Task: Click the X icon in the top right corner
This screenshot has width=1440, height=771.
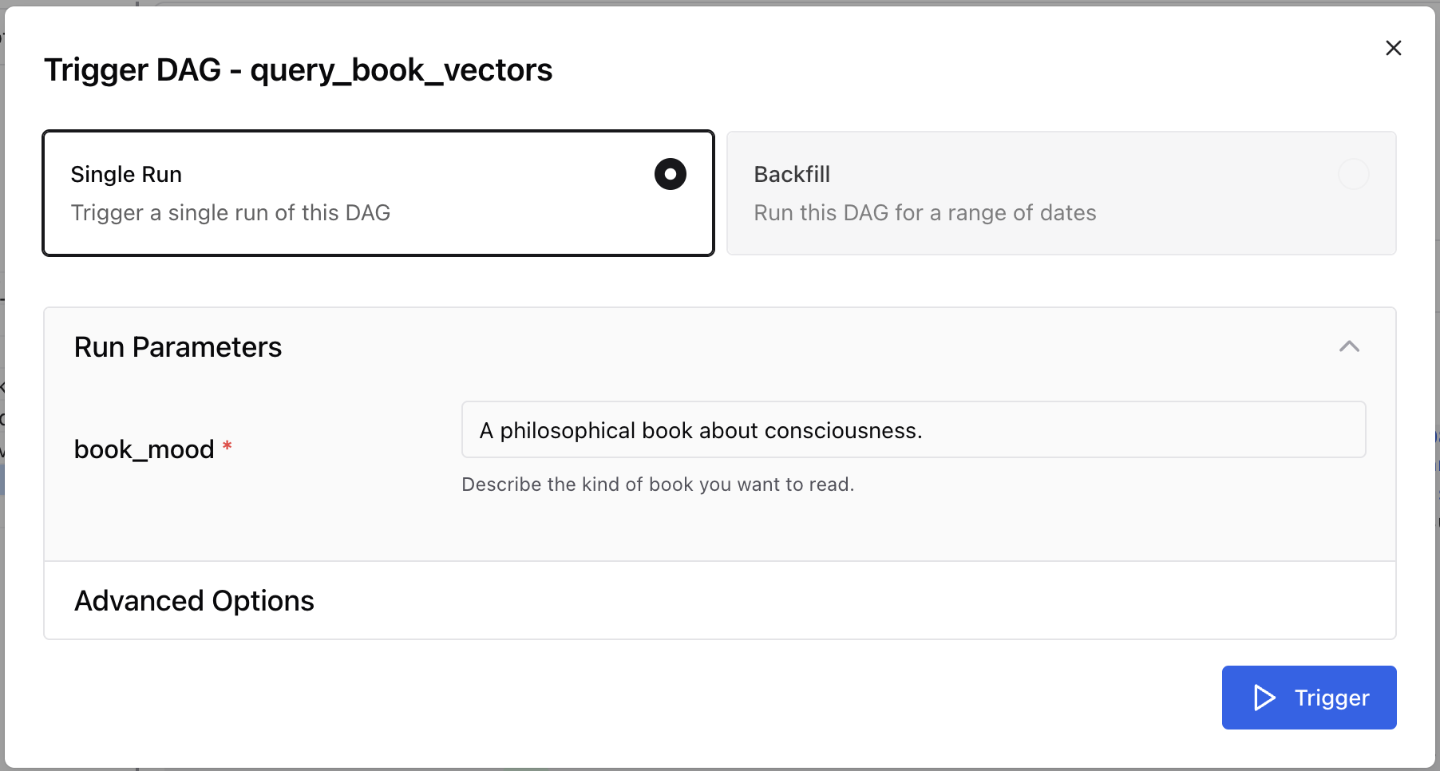Action: point(1394,48)
